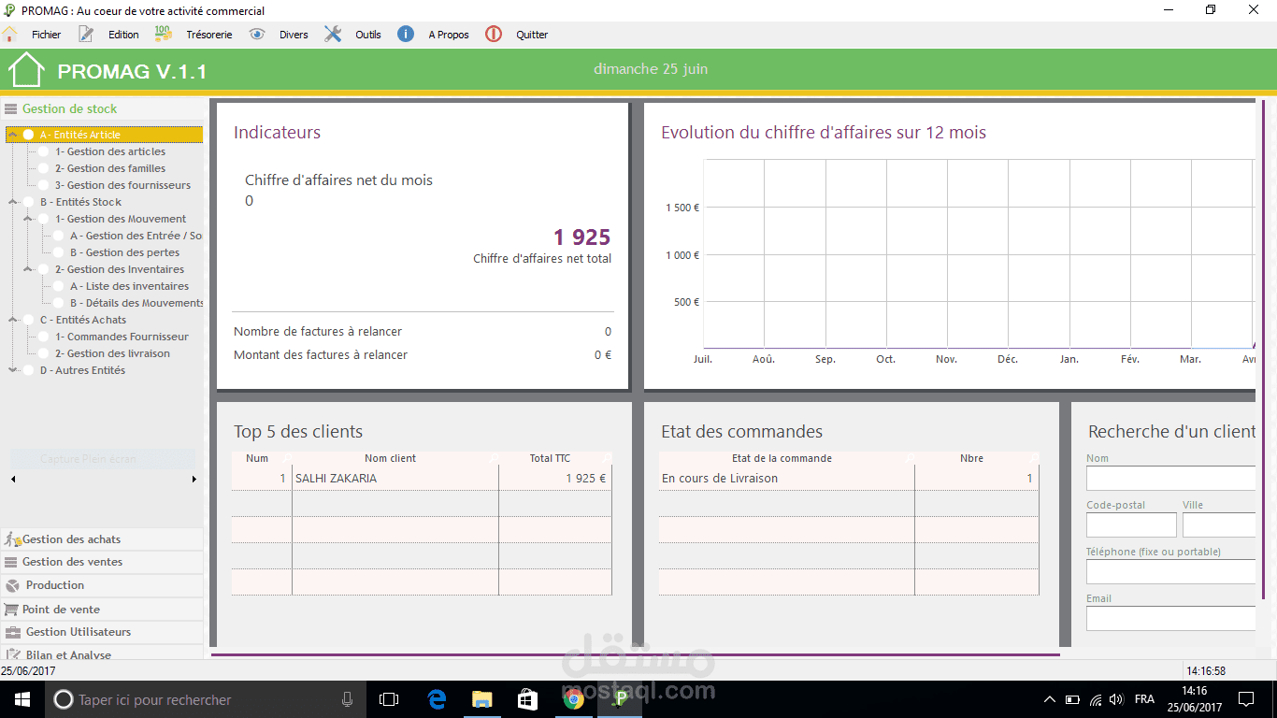Screen dimensions: 1277x718
Task: Open the Trésorerie menu
Action: 209,35
